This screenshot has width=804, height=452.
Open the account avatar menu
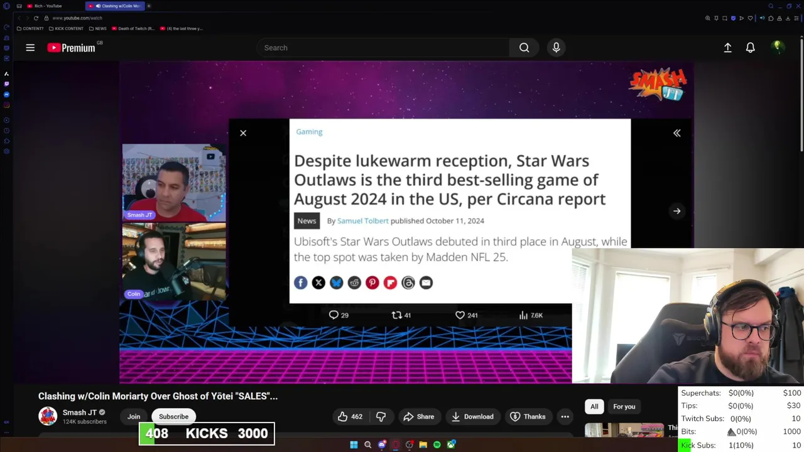[x=778, y=47]
